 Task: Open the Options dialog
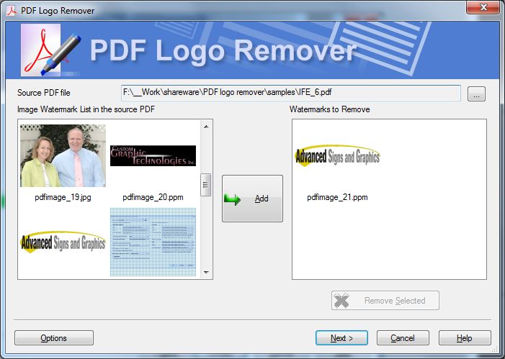click(54, 338)
